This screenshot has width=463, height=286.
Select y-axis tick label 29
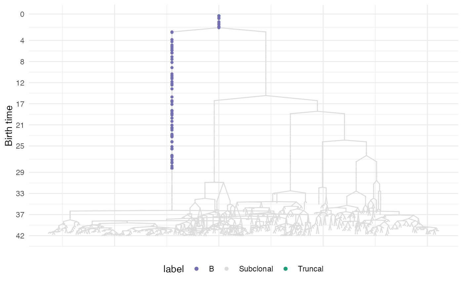pos(21,172)
